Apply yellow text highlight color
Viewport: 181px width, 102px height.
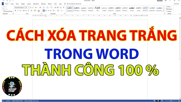[35, 11]
